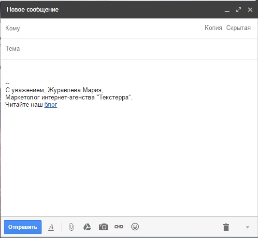This screenshot has height=238, width=258.
Task: Expand the more options arrow near trash
Action: point(247,227)
